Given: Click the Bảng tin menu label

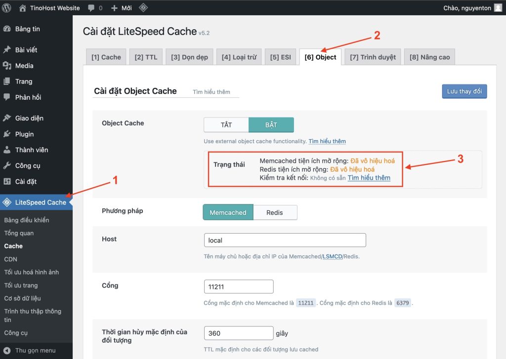Looking at the screenshot, I should point(28,29).
